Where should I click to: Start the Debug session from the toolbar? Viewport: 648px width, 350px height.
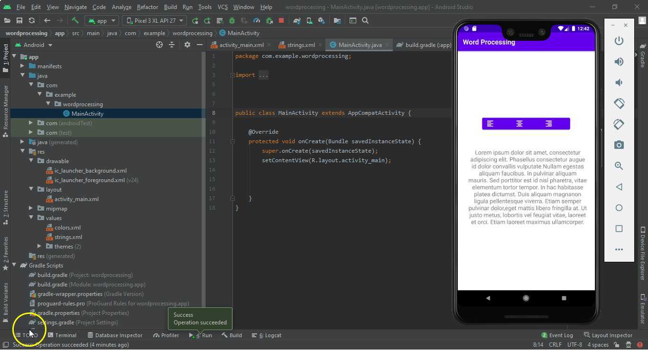(231, 20)
